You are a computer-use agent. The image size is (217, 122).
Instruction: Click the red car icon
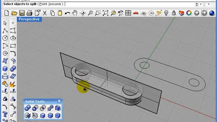136,13
